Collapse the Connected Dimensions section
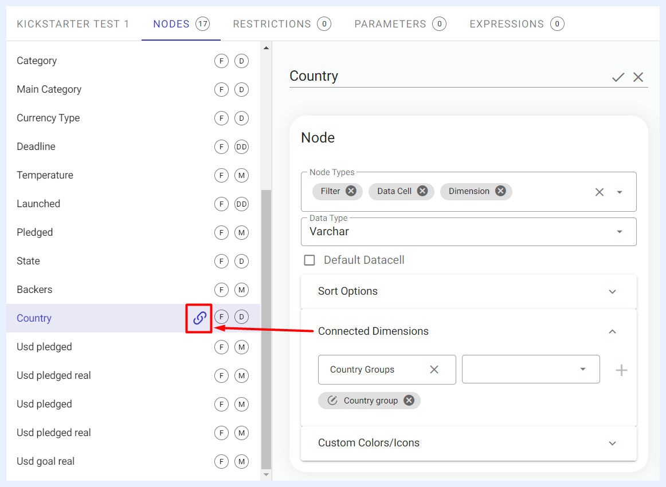 point(612,331)
